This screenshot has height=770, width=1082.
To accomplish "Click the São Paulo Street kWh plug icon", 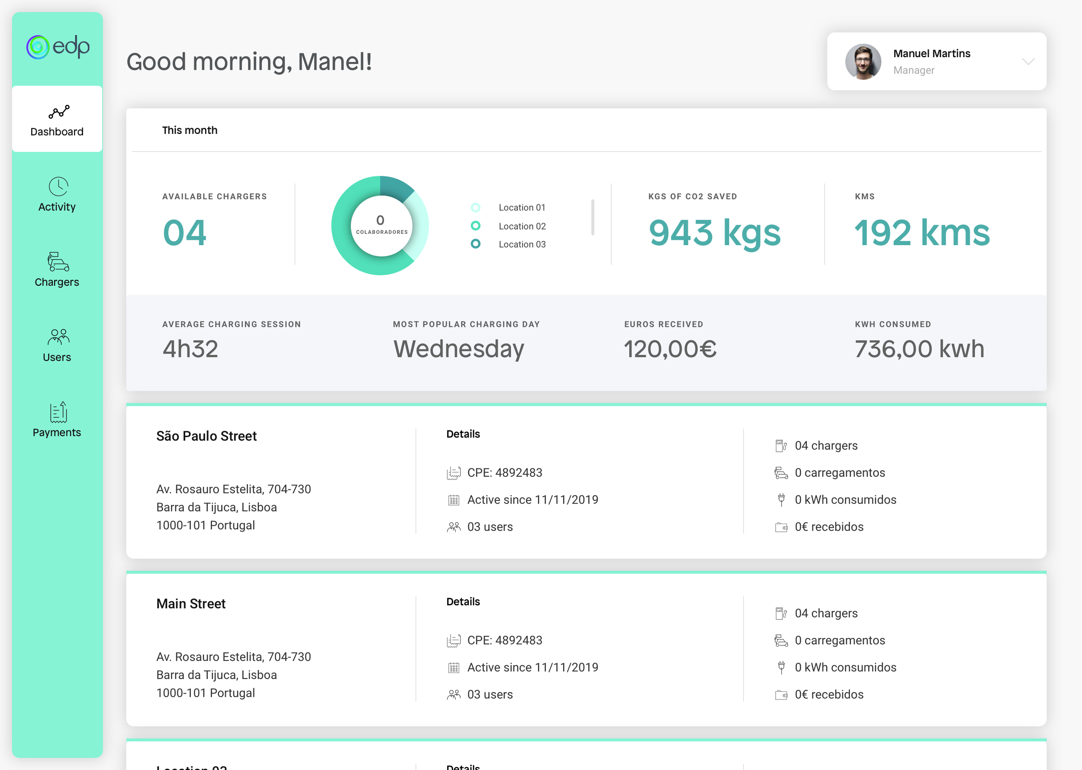I will click(x=781, y=500).
